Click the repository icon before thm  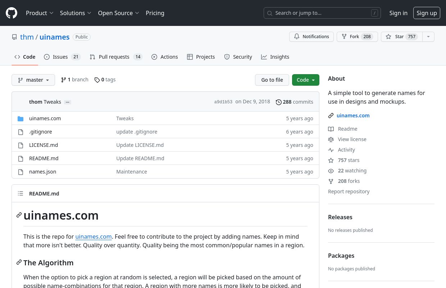pyautogui.click(x=14, y=37)
